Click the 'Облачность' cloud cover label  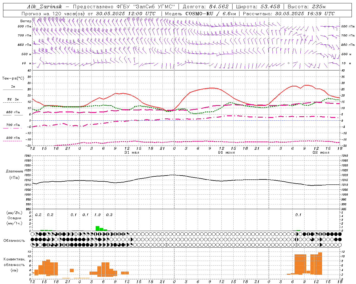pyautogui.click(x=14, y=240)
